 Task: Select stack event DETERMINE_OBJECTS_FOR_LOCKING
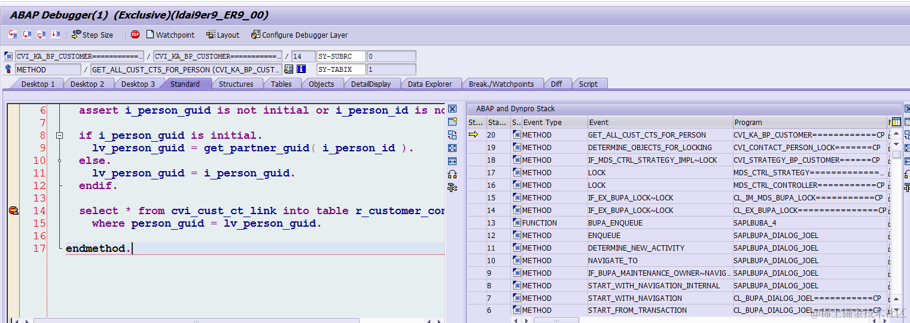(x=650, y=147)
